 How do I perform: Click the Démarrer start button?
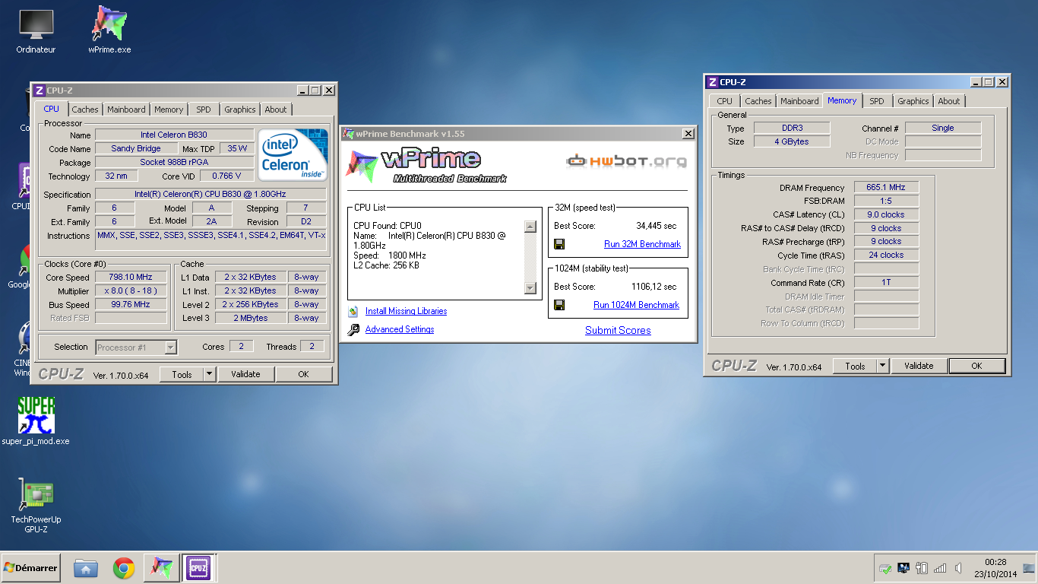(31, 568)
